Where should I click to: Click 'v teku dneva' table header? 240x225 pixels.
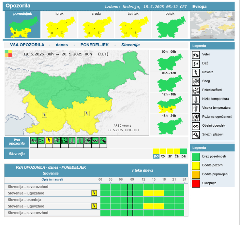[x=142, y=170]
